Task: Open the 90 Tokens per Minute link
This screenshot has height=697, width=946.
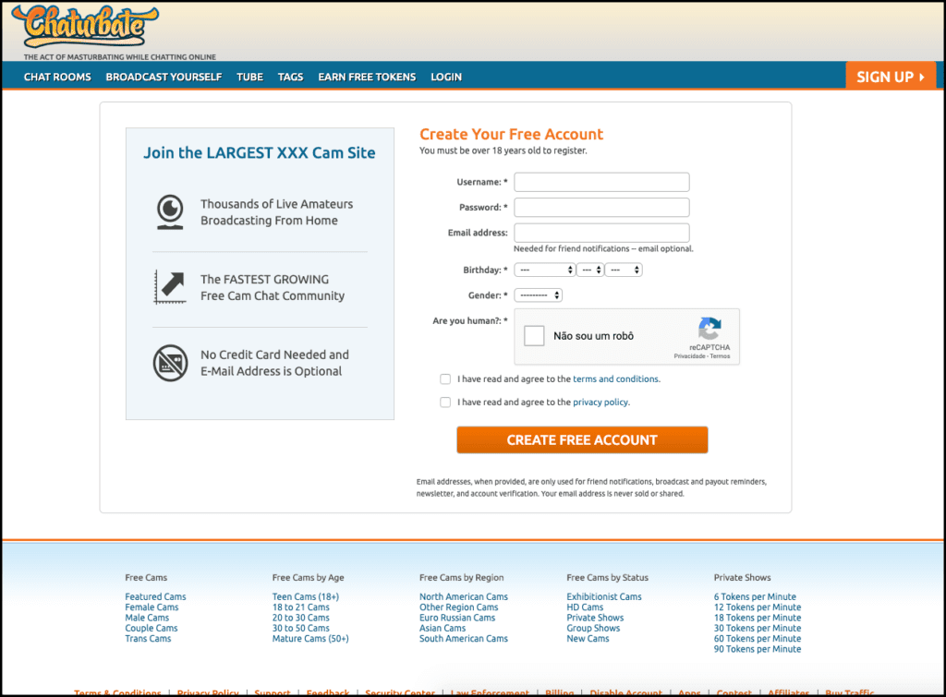Action: pyautogui.click(x=758, y=649)
